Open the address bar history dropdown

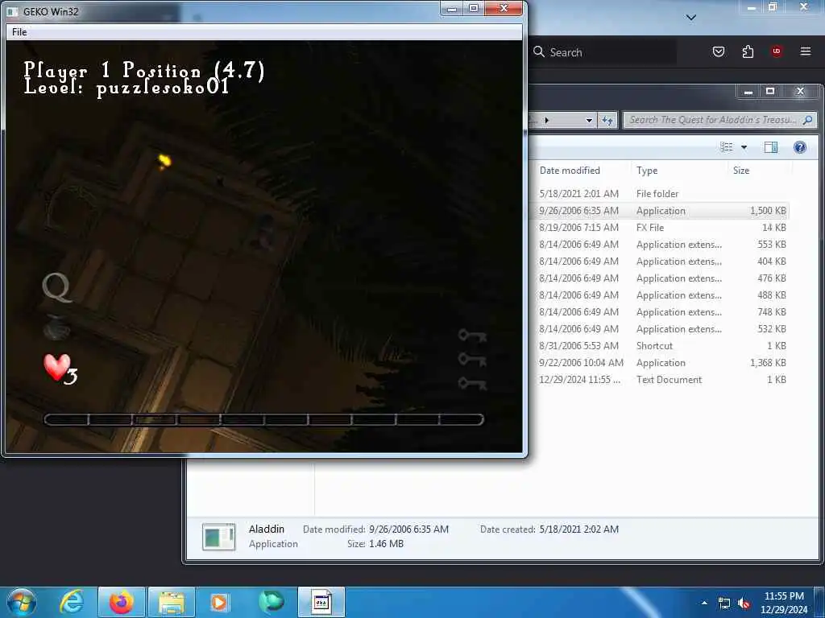click(589, 121)
